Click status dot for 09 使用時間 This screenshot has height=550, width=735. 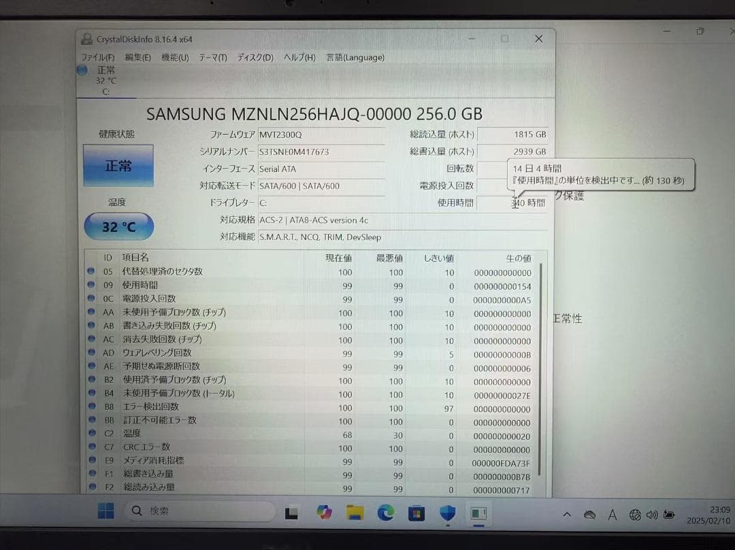(x=91, y=285)
